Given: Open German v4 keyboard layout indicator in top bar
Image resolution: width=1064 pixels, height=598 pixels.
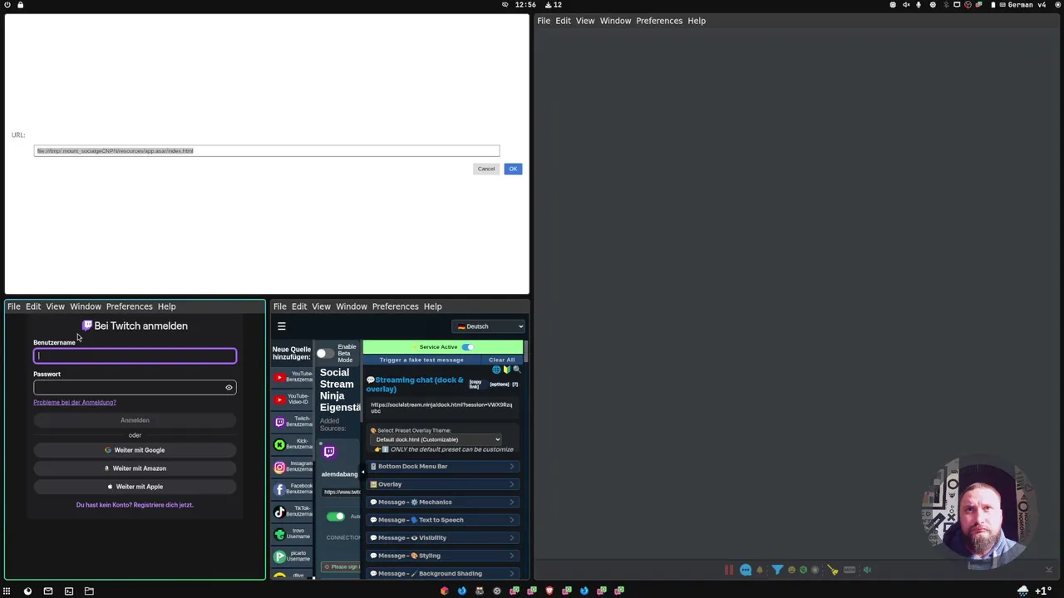Looking at the screenshot, I should pyautogui.click(x=1021, y=5).
